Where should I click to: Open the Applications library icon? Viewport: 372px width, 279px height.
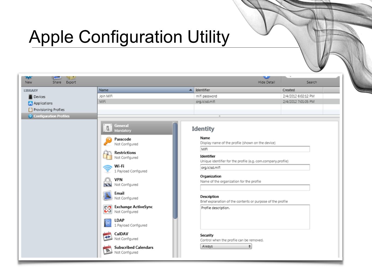[30, 103]
